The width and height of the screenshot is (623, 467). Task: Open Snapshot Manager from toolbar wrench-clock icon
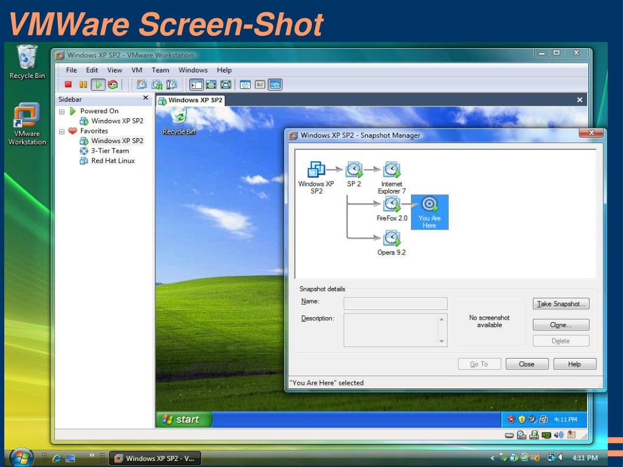(x=171, y=85)
